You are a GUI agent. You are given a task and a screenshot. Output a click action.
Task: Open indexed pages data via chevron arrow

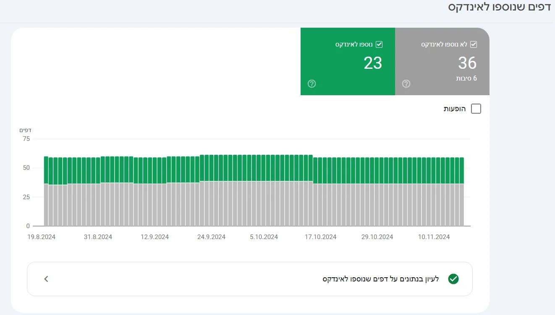(x=46, y=279)
